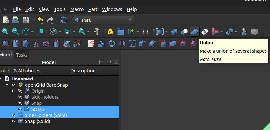The image size is (270, 130).
Task: Click the Revolve tool icon
Action: pyautogui.click(x=111, y=43)
